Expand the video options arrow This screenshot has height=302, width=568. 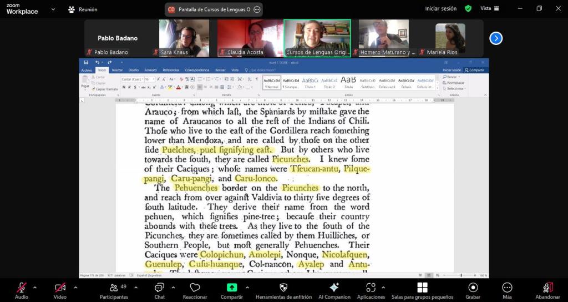pyautogui.click(x=75, y=287)
